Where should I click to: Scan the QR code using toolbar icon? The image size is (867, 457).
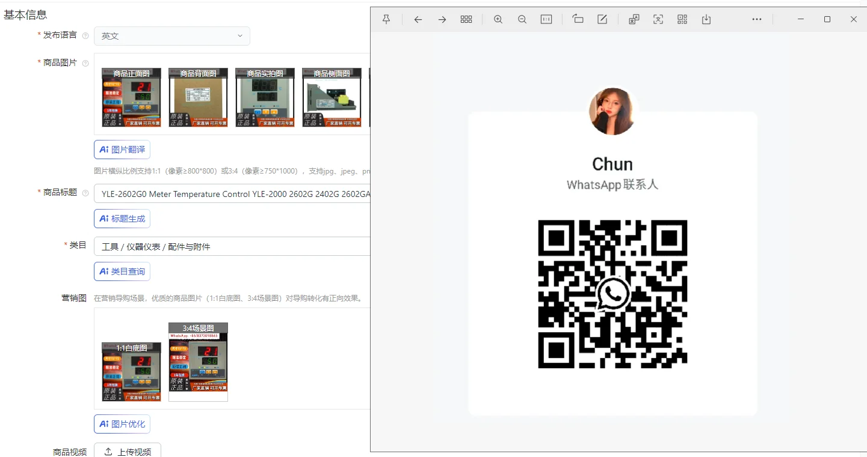(682, 19)
